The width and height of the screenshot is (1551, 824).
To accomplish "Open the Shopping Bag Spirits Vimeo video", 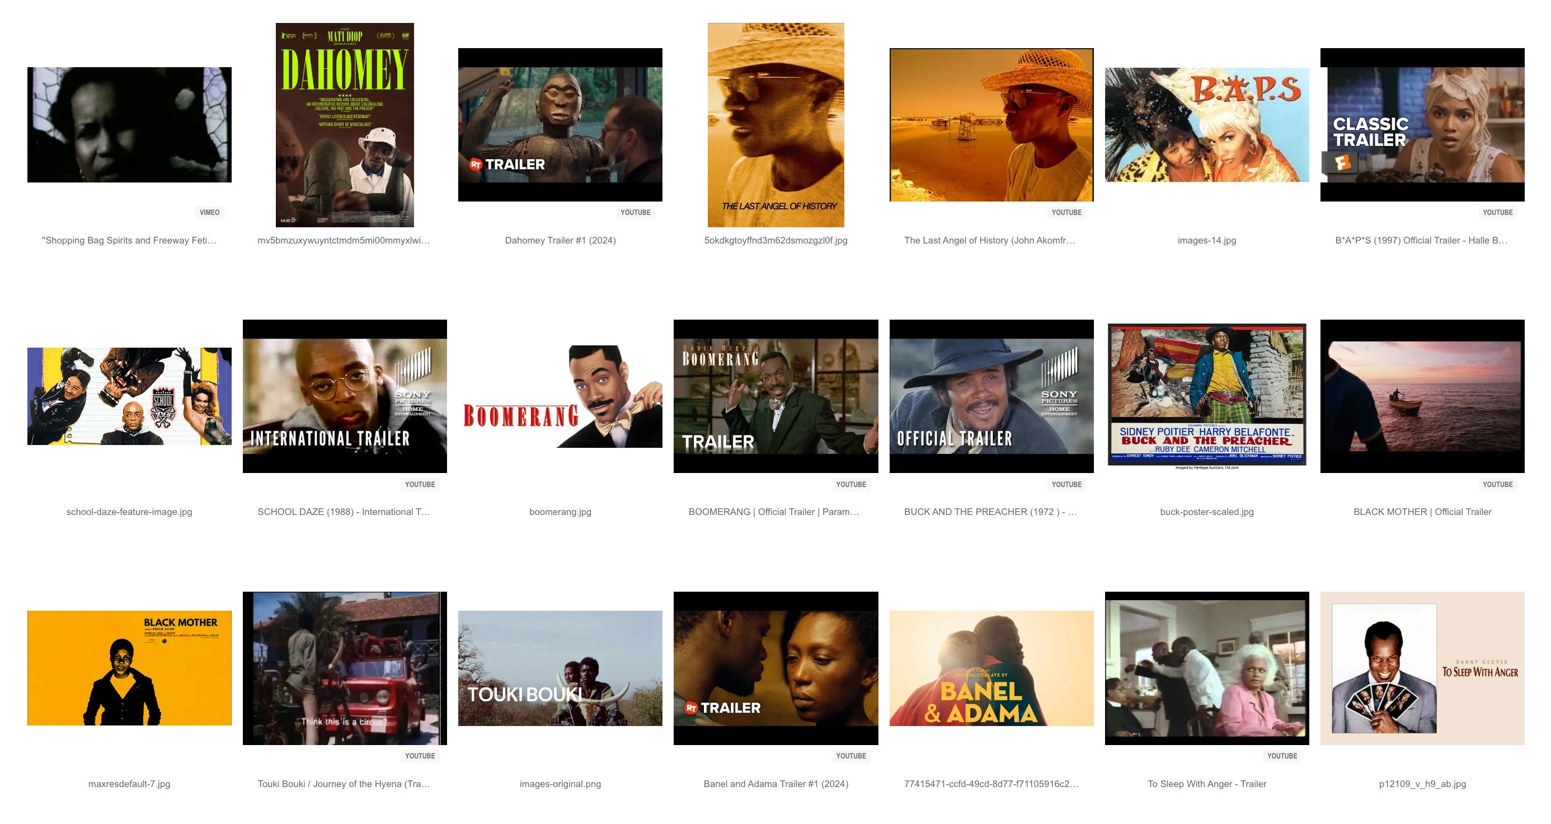I will click(129, 125).
